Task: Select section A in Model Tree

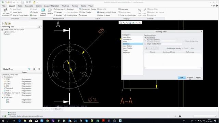Action: [x=9, y=100]
